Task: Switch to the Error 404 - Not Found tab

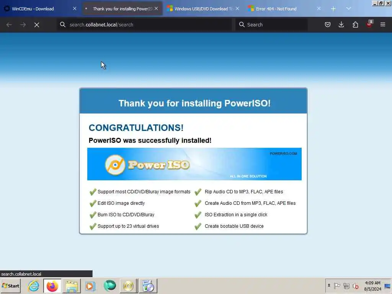Action: [285, 9]
